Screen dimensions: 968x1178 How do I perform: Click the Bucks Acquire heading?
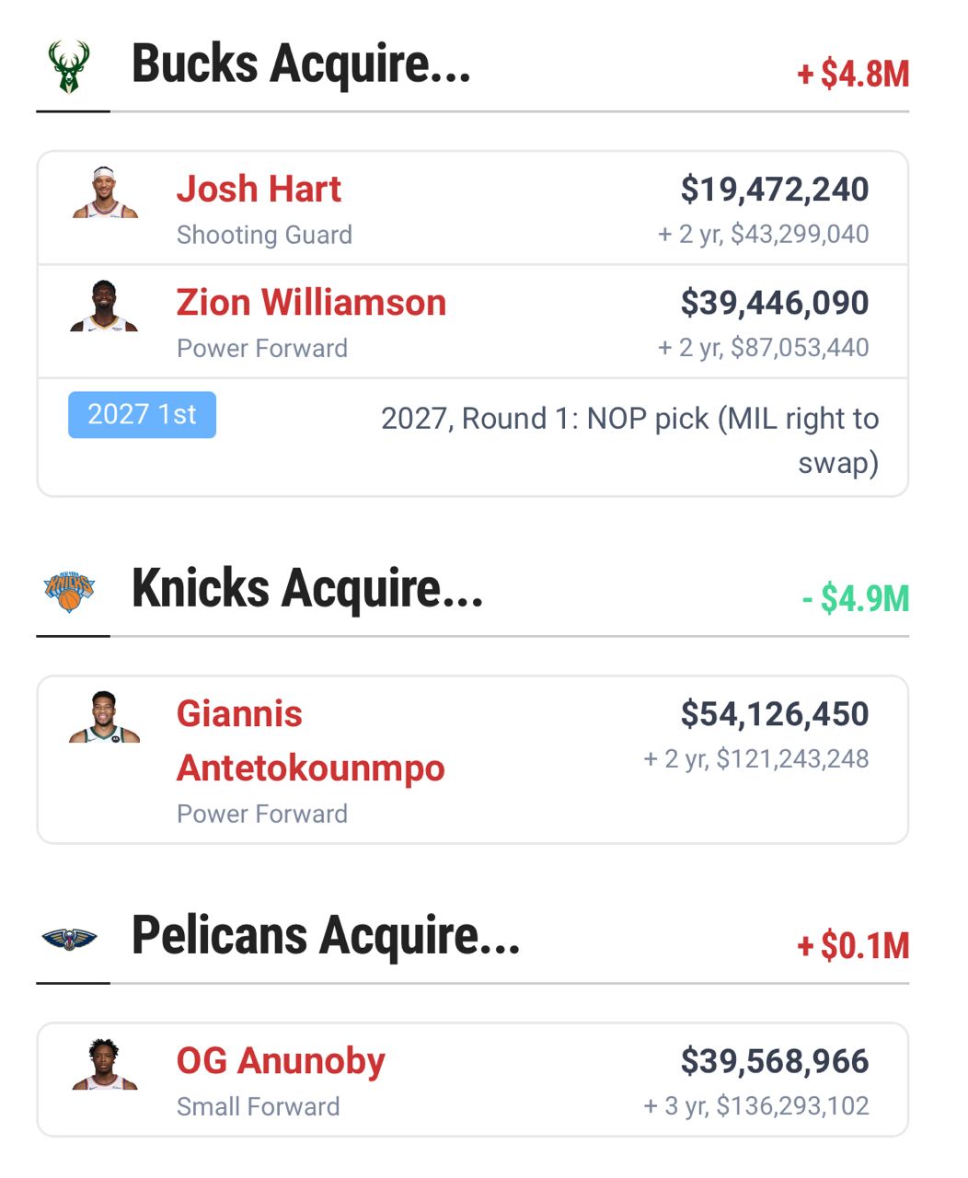[301, 65]
